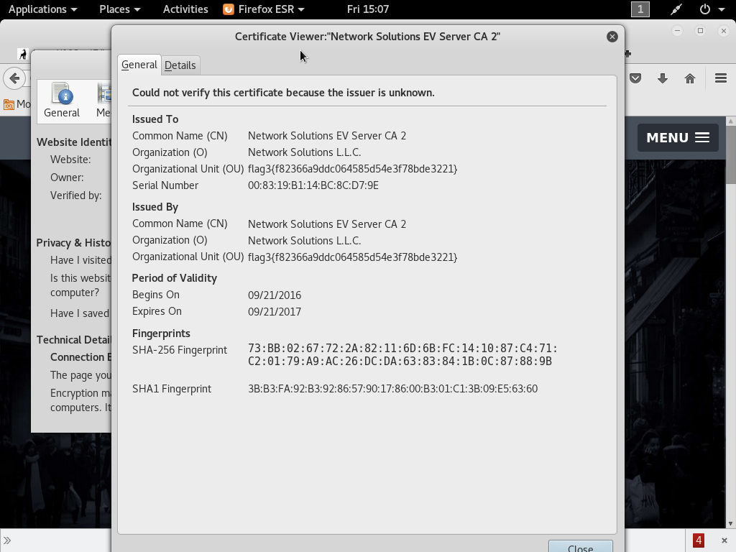736x552 pixels.
Task: Go to the Firefox home page icon
Action: pos(689,78)
